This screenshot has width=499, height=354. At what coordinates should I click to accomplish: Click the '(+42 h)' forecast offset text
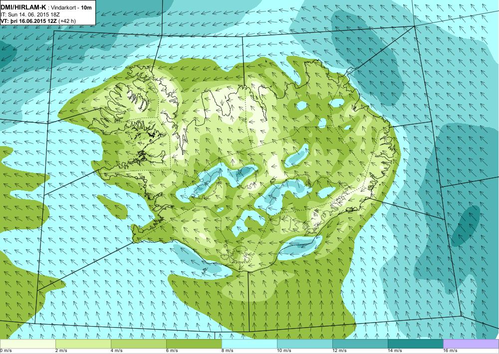(x=67, y=21)
